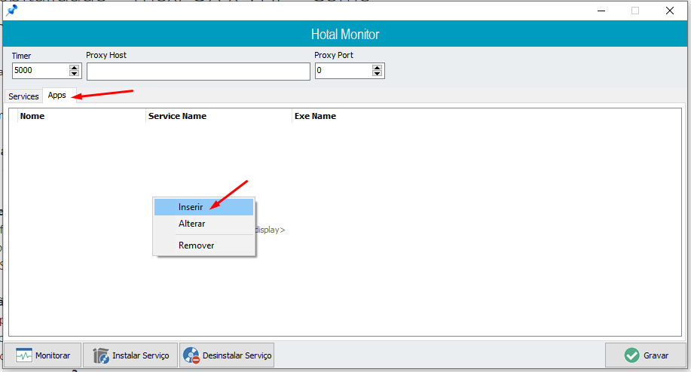This screenshot has height=372, width=691.
Task: Minimize the Hotal Monitor window
Action: click(601, 11)
